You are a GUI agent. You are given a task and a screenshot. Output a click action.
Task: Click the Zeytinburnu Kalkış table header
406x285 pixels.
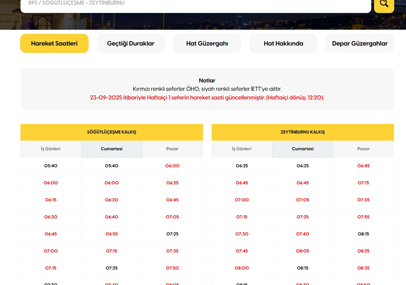pos(302,132)
